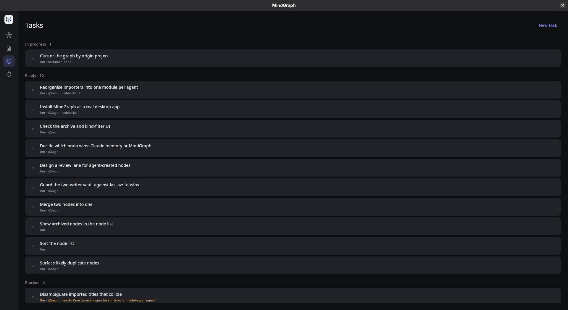The width and height of the screenshot is (568, 310).
Task: Toggle status circle for Check the archive task
Action: [x=33, y=129]
